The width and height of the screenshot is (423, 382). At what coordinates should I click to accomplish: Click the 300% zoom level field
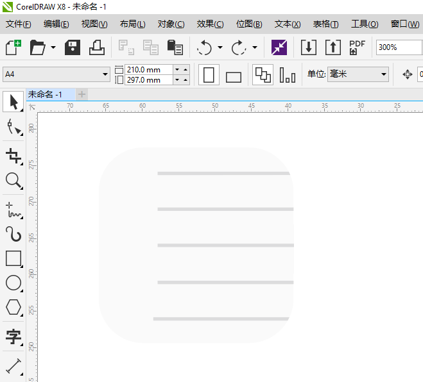398,47
